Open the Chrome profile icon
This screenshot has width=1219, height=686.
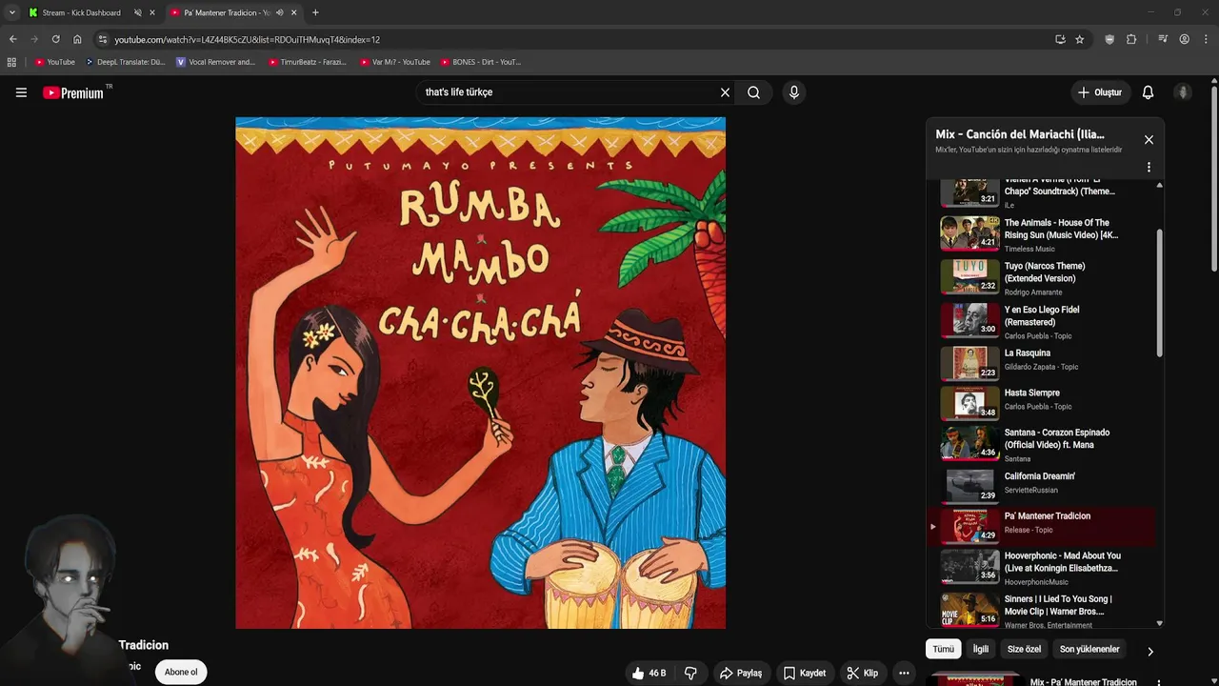pos(1185,39)
